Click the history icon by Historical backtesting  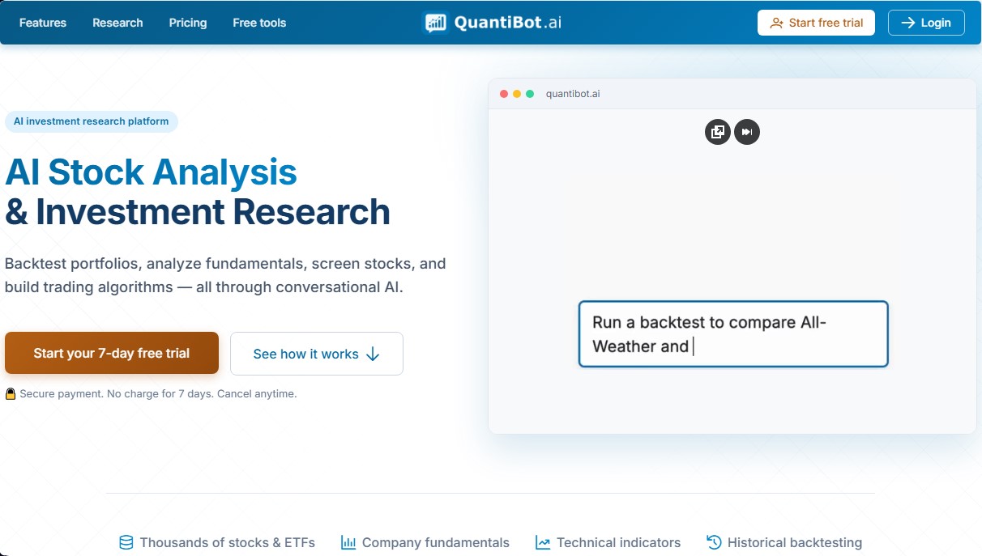pyautogui.click(x=714, y=542)
